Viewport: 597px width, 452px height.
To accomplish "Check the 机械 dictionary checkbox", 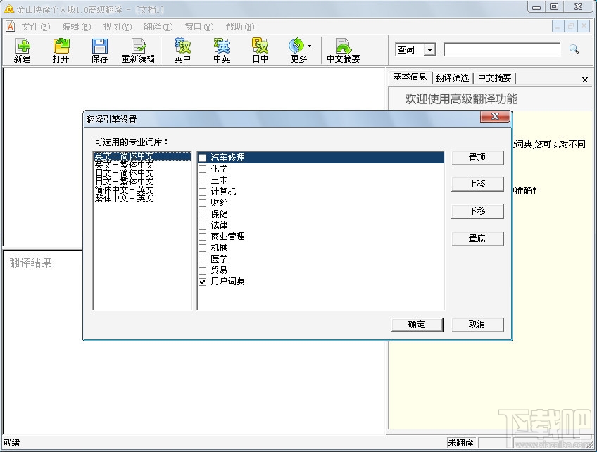I will pos(203,248).
